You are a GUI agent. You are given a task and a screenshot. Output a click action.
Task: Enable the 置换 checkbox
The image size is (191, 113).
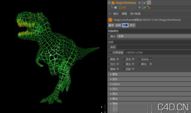coord(118,69)
